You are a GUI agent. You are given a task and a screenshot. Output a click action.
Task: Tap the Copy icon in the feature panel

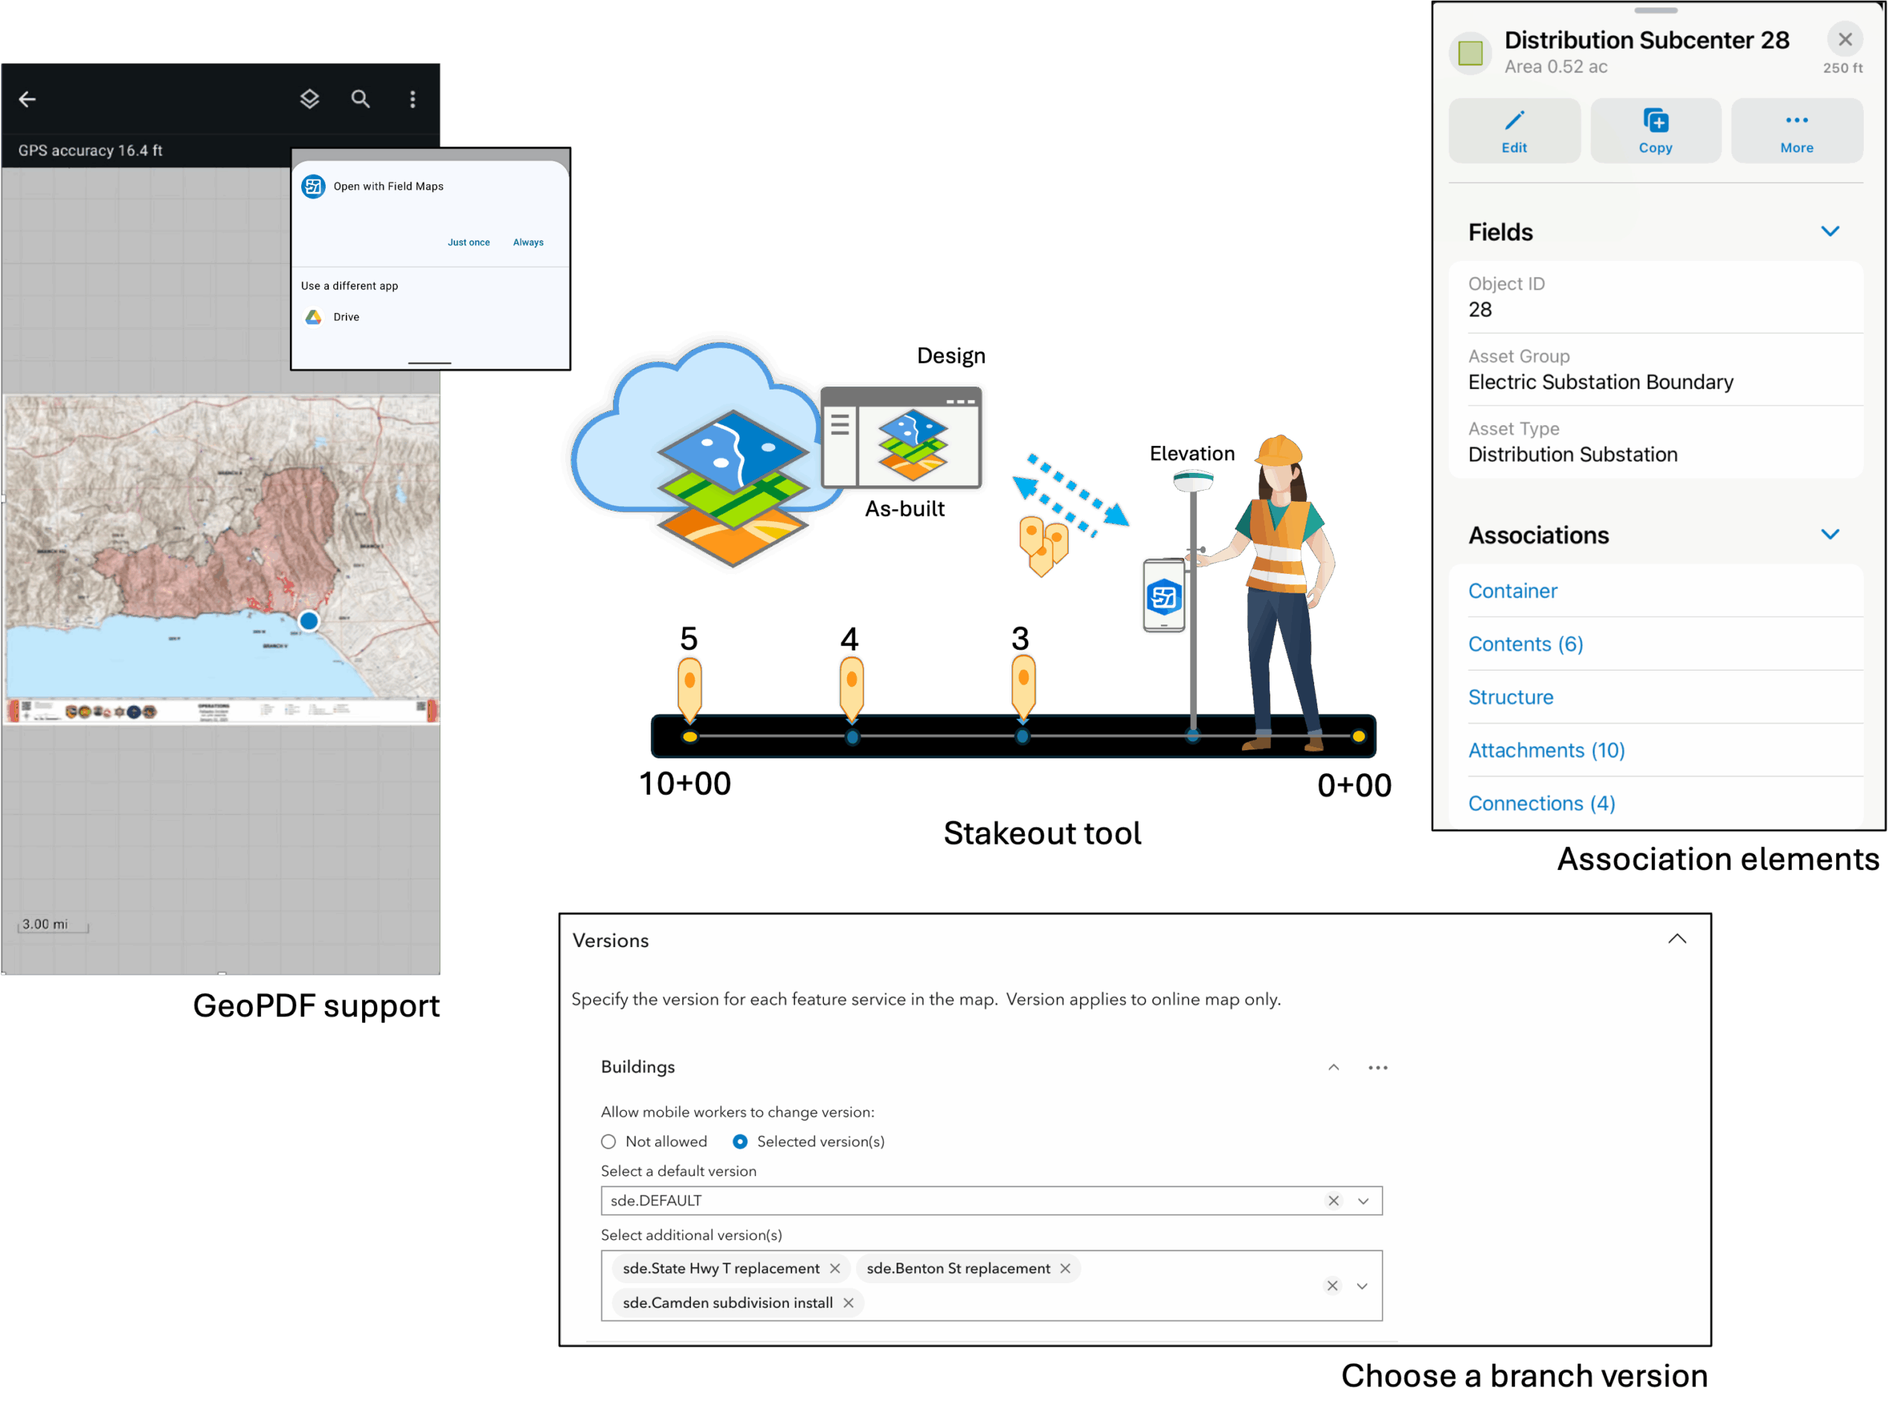pyautogui.click(x=1655, y=130)
